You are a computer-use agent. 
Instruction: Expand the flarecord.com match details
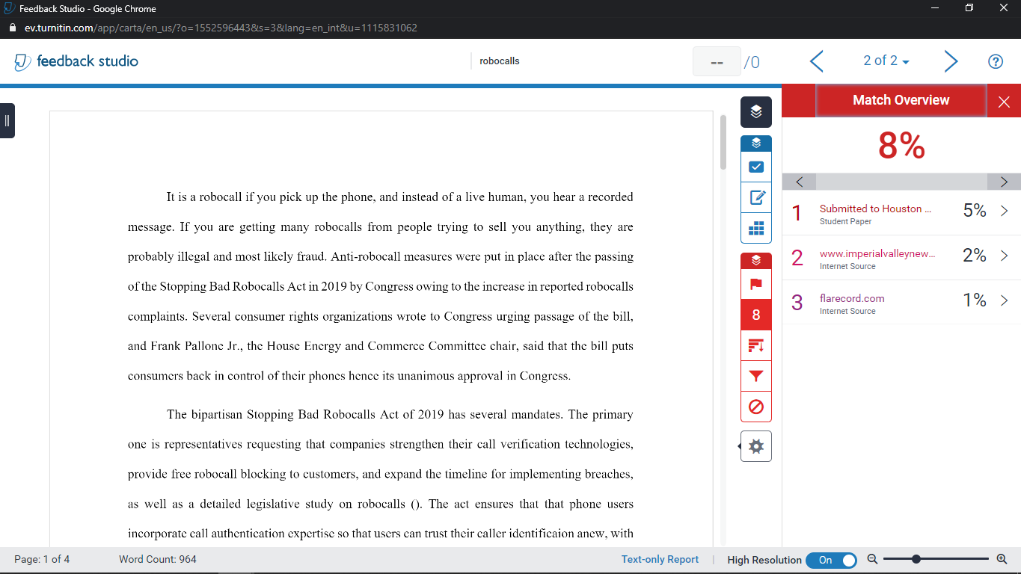click(x=1004, y=301)
